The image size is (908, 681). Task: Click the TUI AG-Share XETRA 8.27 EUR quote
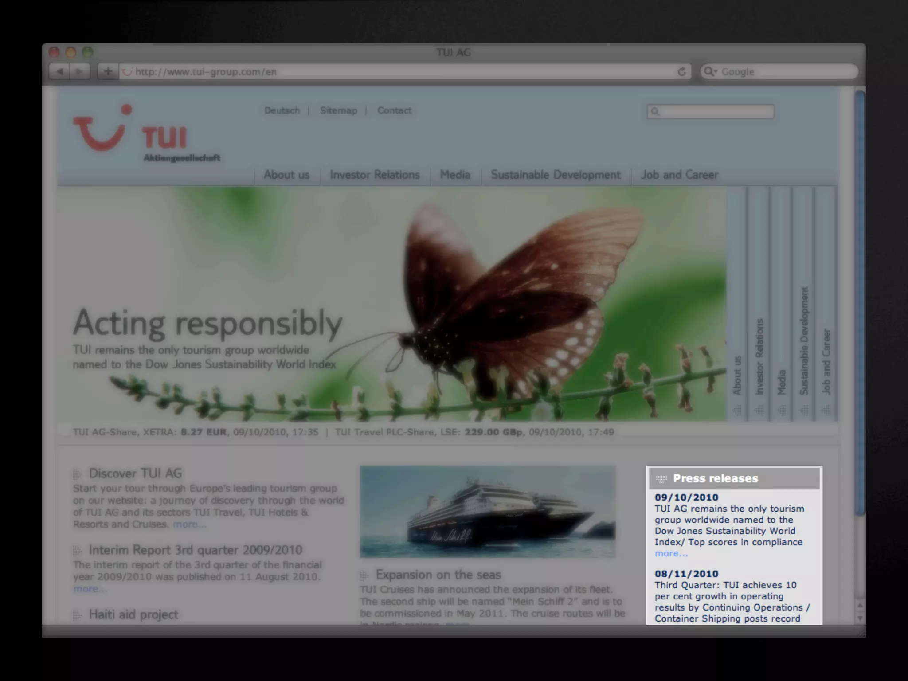[196, 432]
